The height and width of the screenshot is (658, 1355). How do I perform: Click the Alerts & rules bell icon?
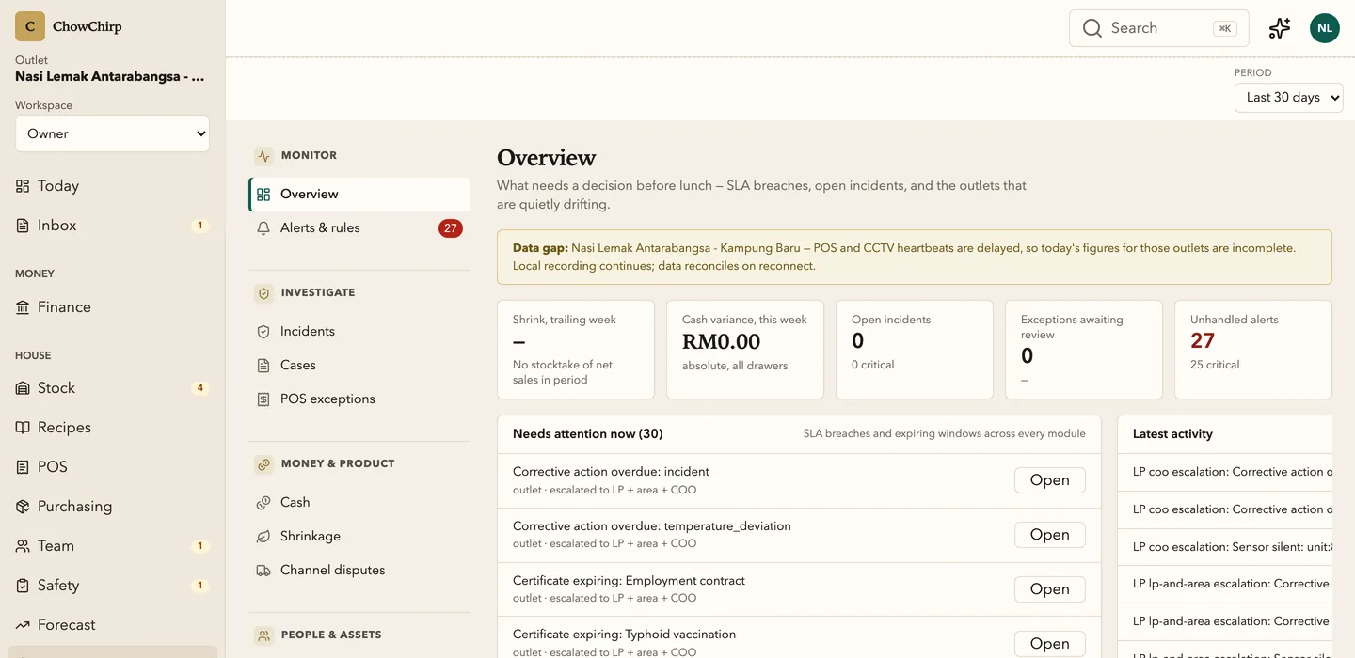263,228
